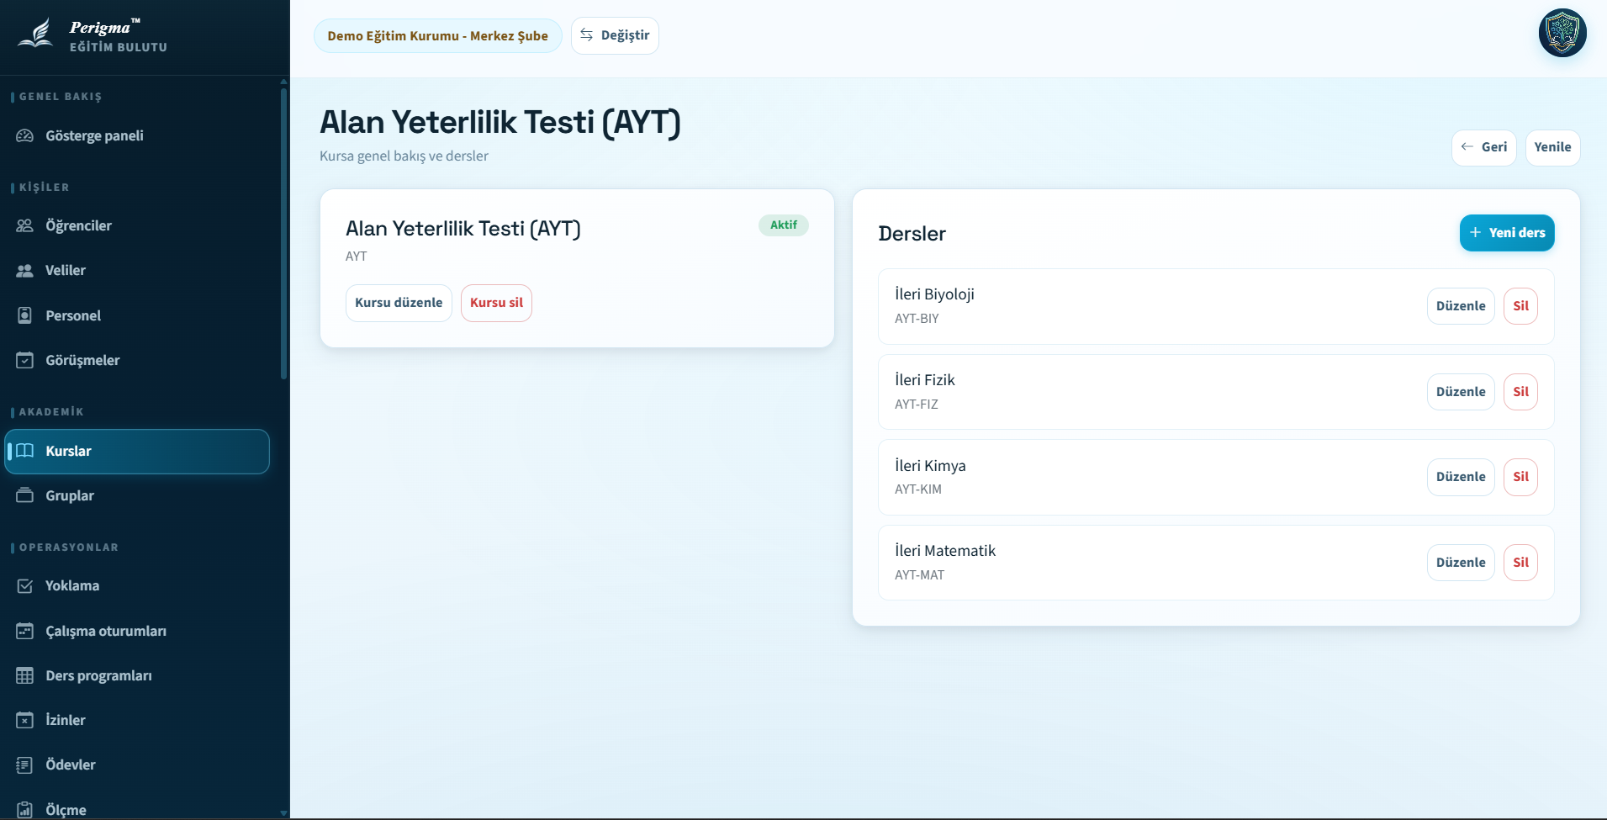Go to Çalışma oturumları page

click(x=105, y=631)
